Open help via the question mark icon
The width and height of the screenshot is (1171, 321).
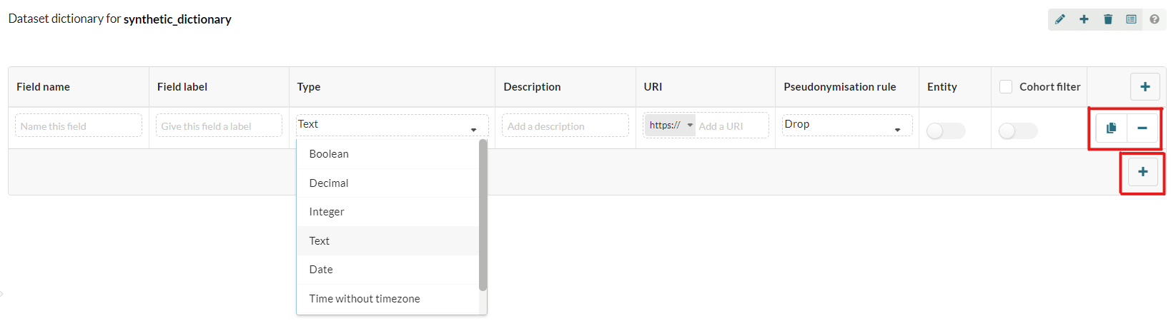(x=1155, y=19)
